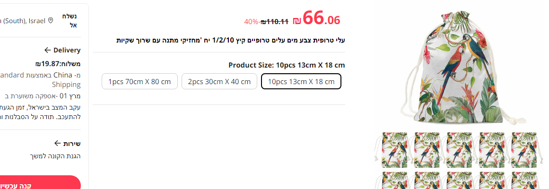Viewport: 549px width, 189px height.
Task: Select the 2pcs 30cm X 40 cm size
Action: [x=219, y=81]
